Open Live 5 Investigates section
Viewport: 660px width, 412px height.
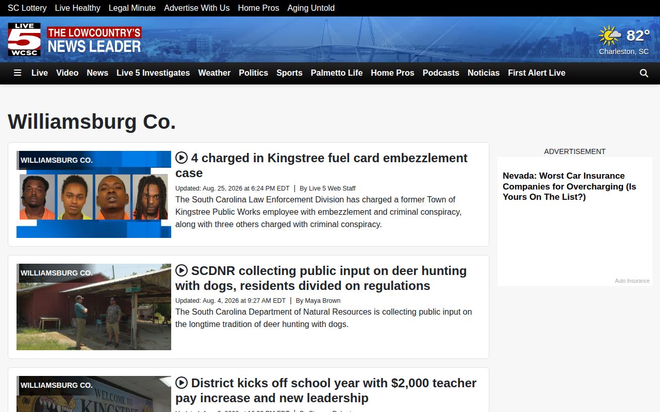(153, 73)
